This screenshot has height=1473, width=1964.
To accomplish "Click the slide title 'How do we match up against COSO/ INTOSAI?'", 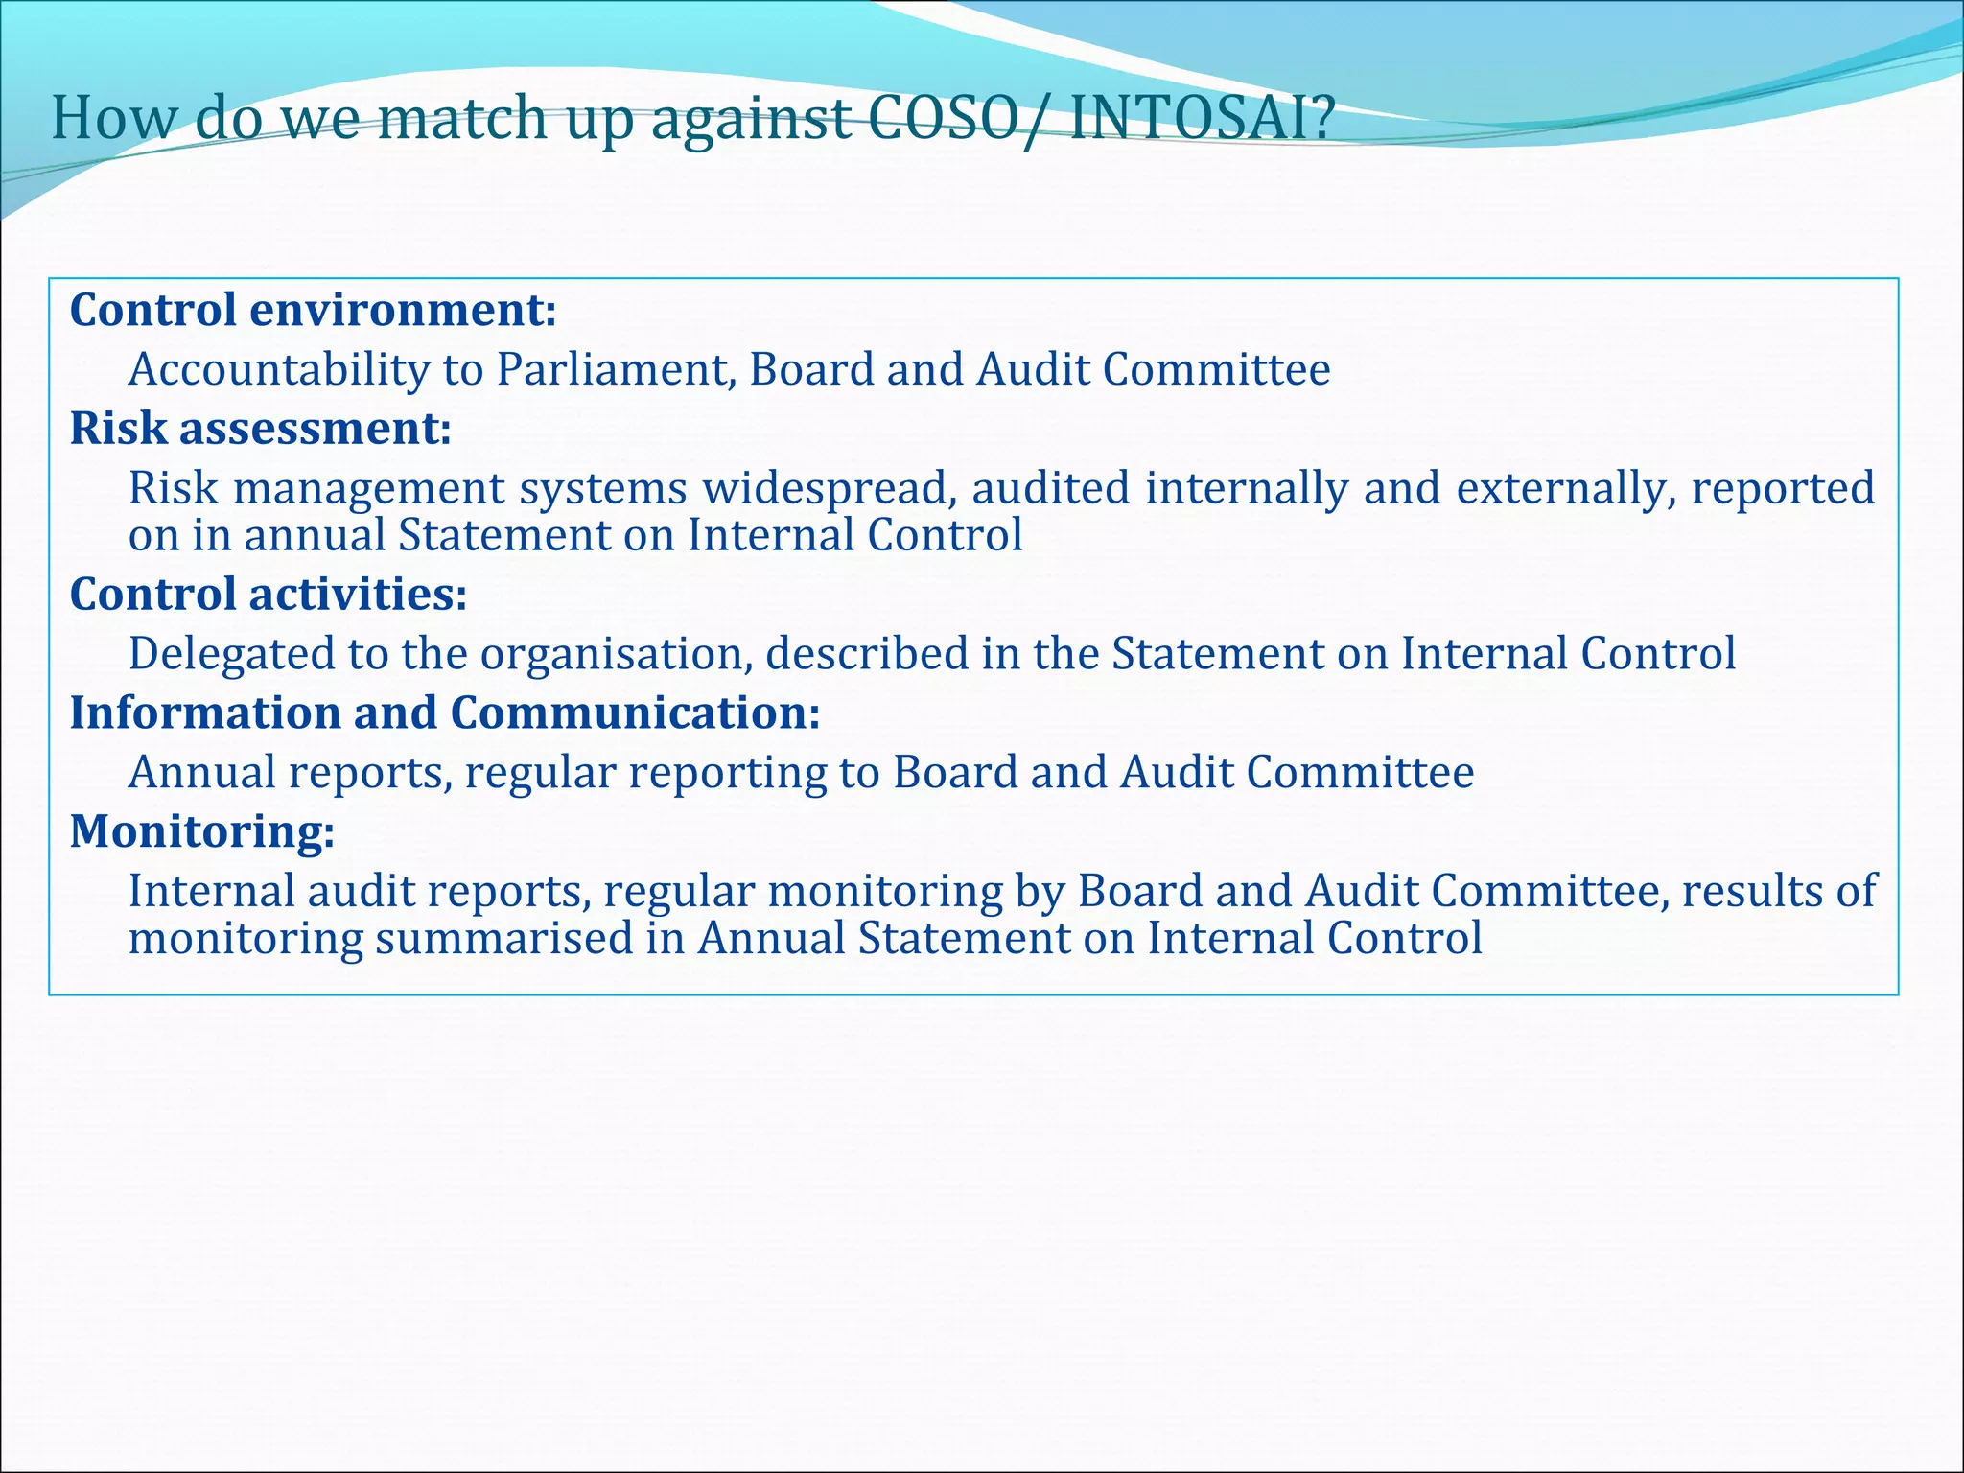I will [x=692, y=119].
